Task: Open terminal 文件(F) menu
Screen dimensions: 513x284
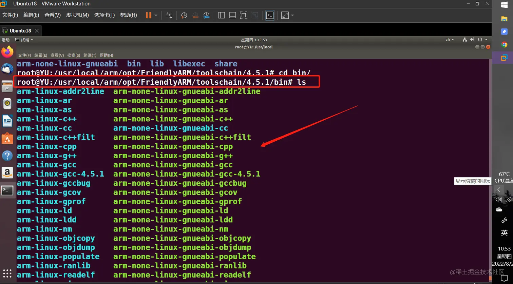Action: [x=24, y=55]
